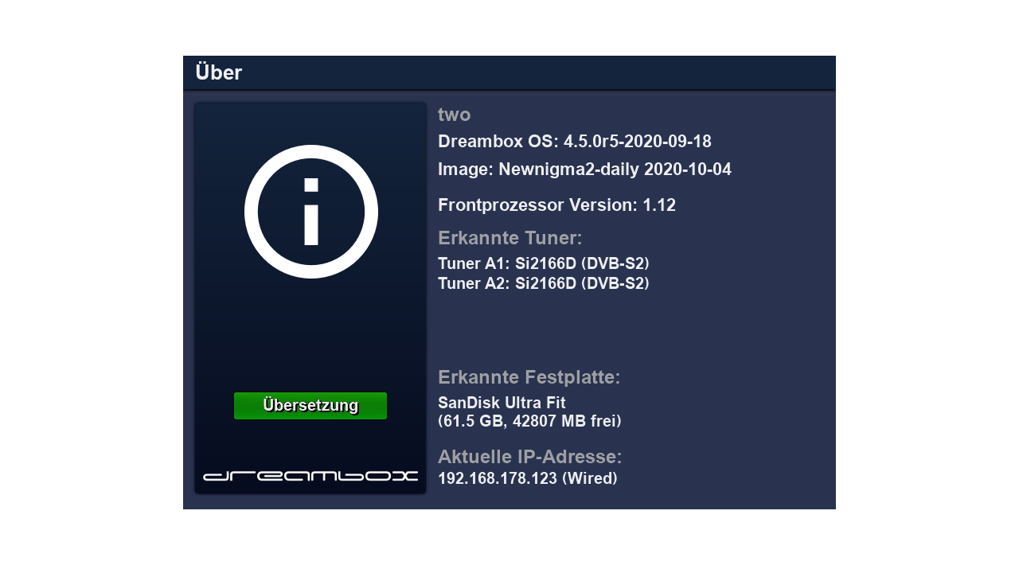Click the dreambox logo at panel bottom
The image size is (1019, 573).
point(310,476)
